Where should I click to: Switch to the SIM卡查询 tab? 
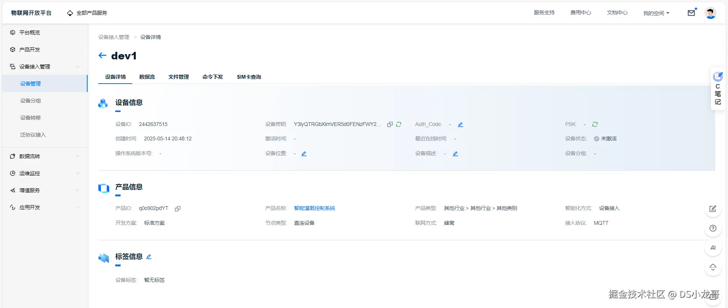click(249, 77)
